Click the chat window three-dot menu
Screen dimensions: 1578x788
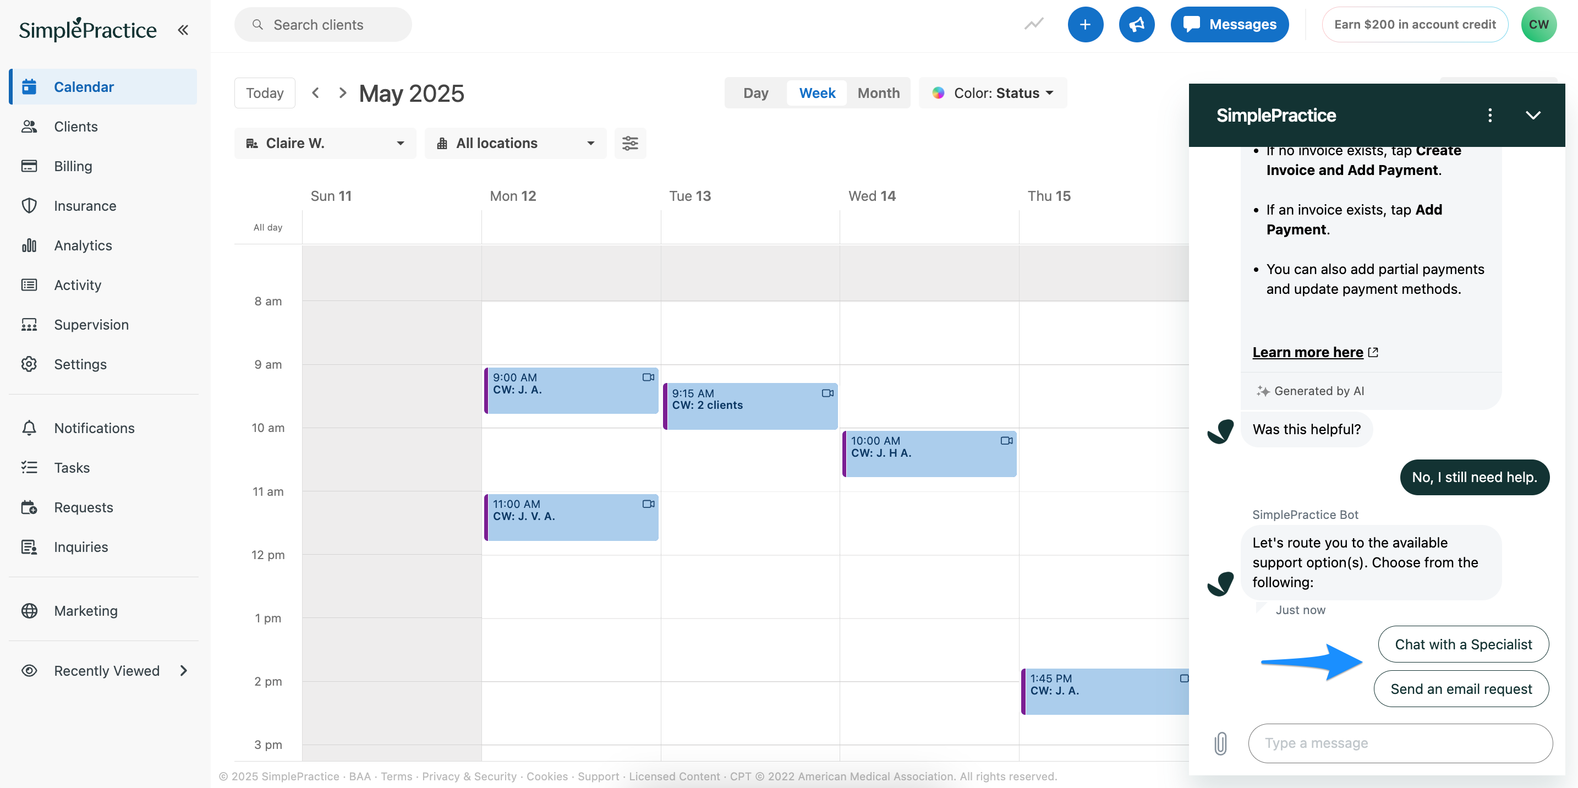click(1490, 115)
